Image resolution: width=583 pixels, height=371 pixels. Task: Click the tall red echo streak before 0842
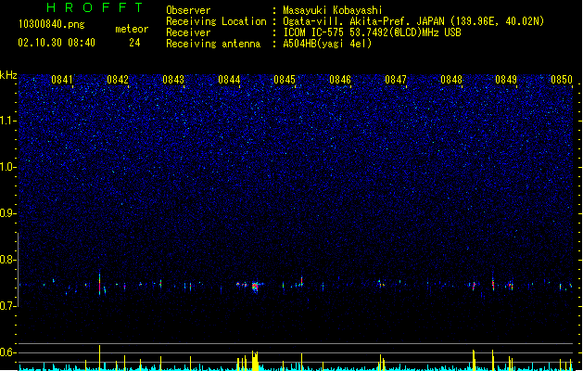(100, 285)
